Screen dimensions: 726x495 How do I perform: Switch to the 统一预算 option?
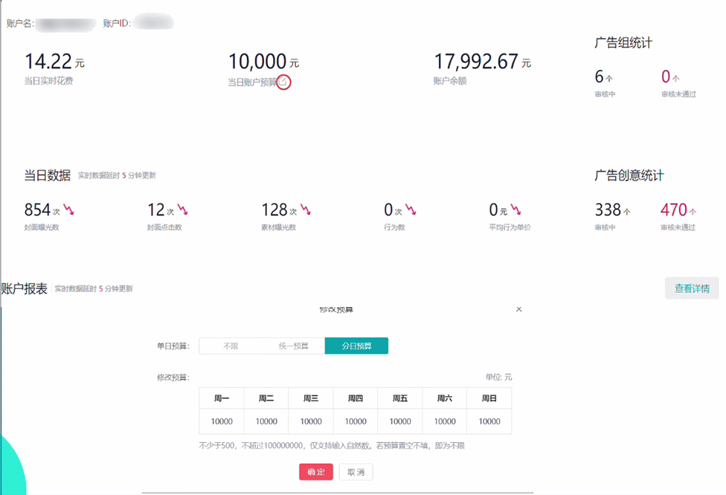coord(293,346)
